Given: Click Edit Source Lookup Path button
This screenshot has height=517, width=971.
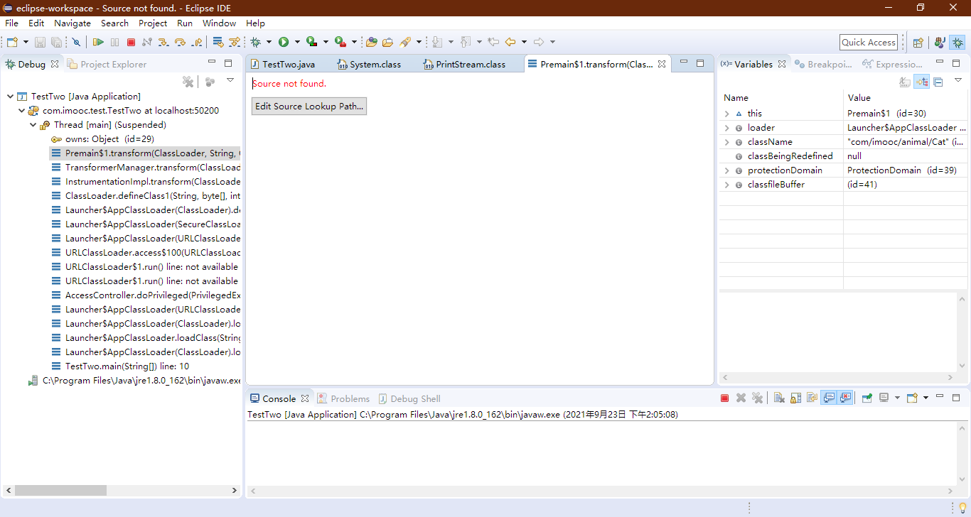Looking at the screenshot, I should pyautogui.click(x=309, y=107).
